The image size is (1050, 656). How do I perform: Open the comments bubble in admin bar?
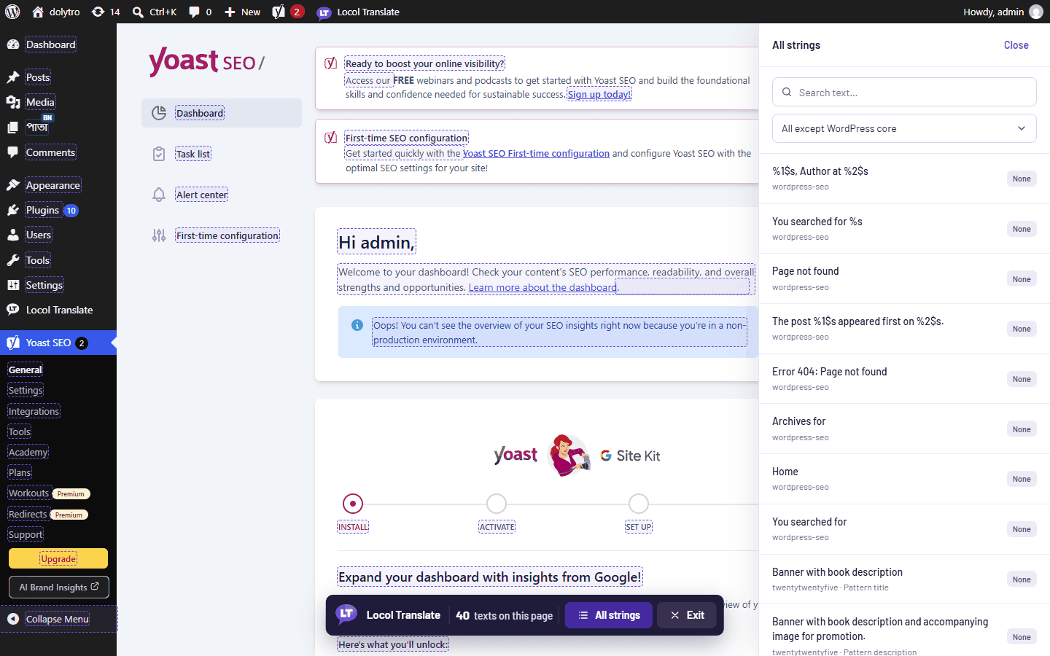coord(195,12)
